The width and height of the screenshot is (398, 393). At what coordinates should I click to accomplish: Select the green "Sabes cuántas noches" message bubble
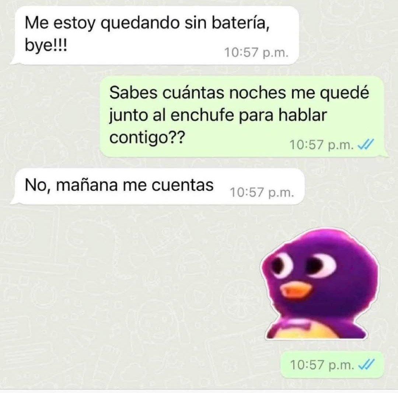click(x=244, y=116)
